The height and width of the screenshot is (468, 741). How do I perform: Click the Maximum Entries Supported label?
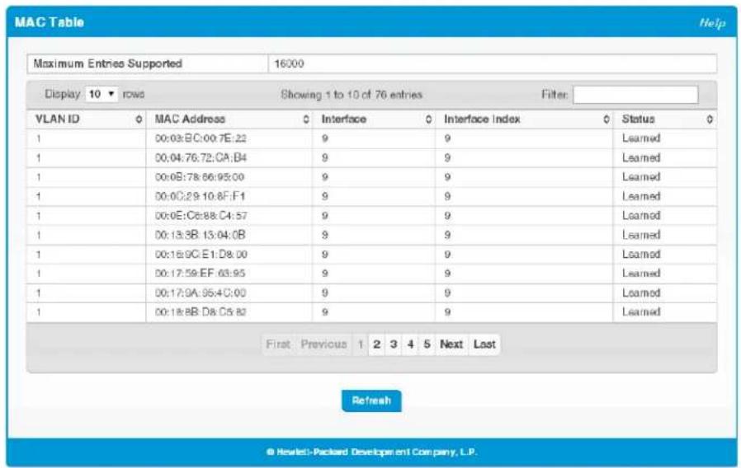[x=108, y=63]
